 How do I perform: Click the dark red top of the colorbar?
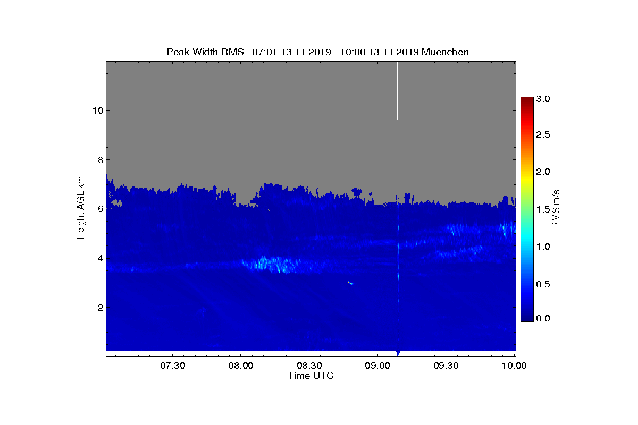pos(527,101)
